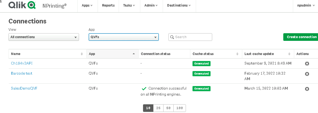Click Connection successful status text
This screenshot has width=318, height=113.
click(x=164, y=91)
